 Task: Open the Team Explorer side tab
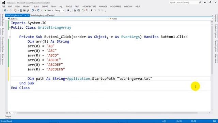click(216, 46)
